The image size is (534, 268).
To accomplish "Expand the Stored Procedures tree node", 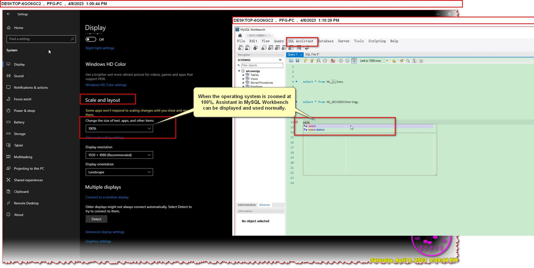I will pyautogui.click(x=244, y=83).
